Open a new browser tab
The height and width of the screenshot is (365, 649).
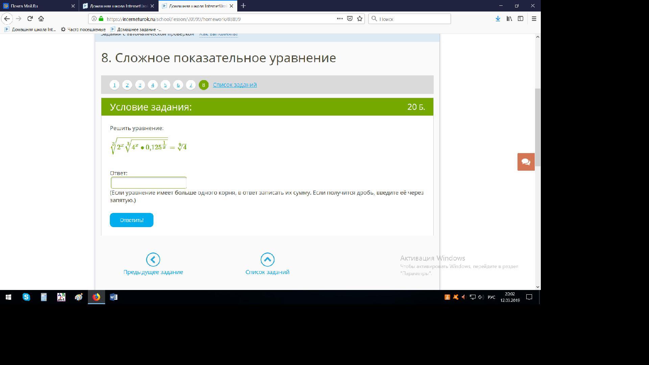tap(243, 6)
